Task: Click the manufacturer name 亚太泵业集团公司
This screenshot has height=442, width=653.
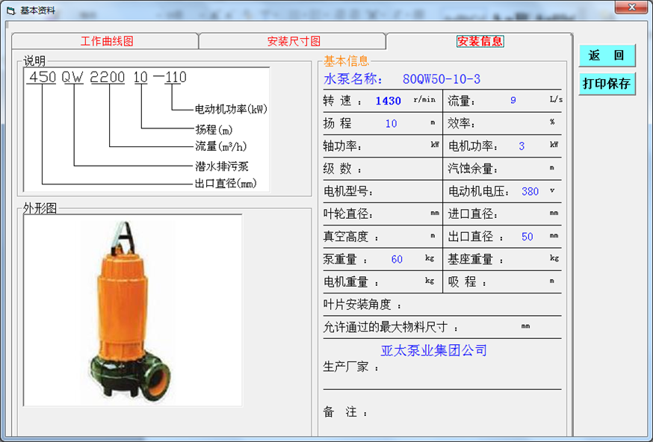Action: tap(433, 350)
